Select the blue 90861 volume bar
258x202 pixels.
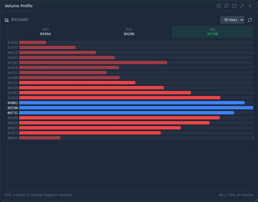coord(132,103)
